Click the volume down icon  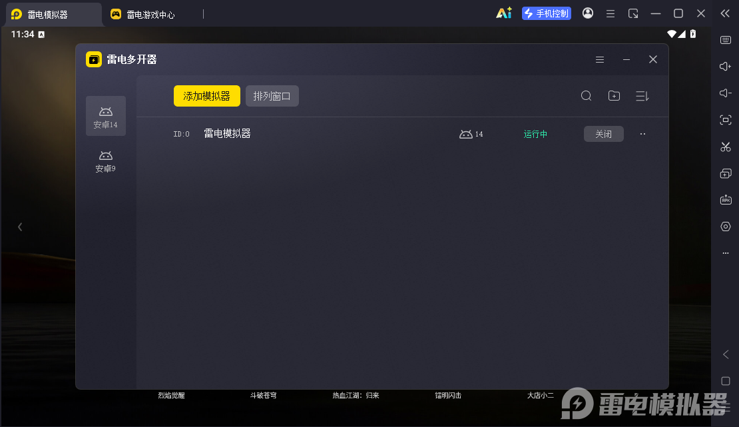pyautogui.click(x=726, y=93)
